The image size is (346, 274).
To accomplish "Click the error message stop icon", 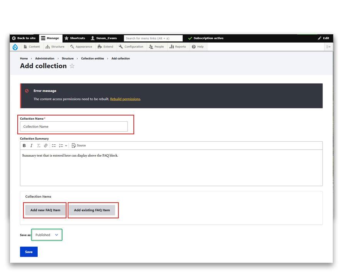I will [x=27, y=91].
